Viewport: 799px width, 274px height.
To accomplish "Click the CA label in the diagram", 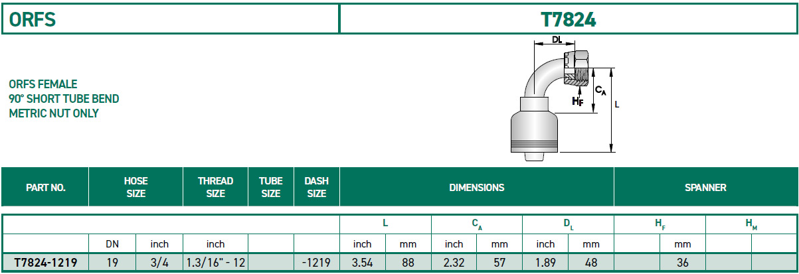I will 600,90.
